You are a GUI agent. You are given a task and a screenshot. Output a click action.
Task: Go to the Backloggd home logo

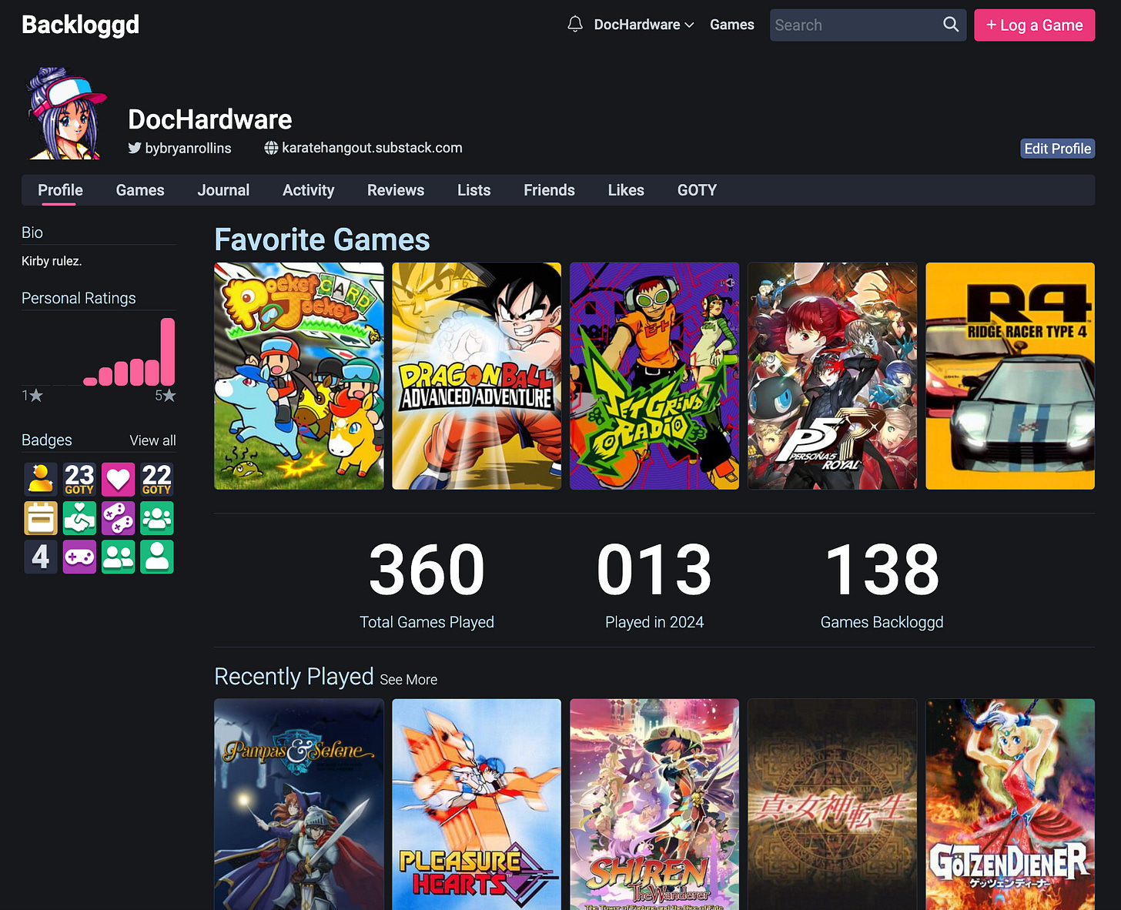(x=81, y=25)
